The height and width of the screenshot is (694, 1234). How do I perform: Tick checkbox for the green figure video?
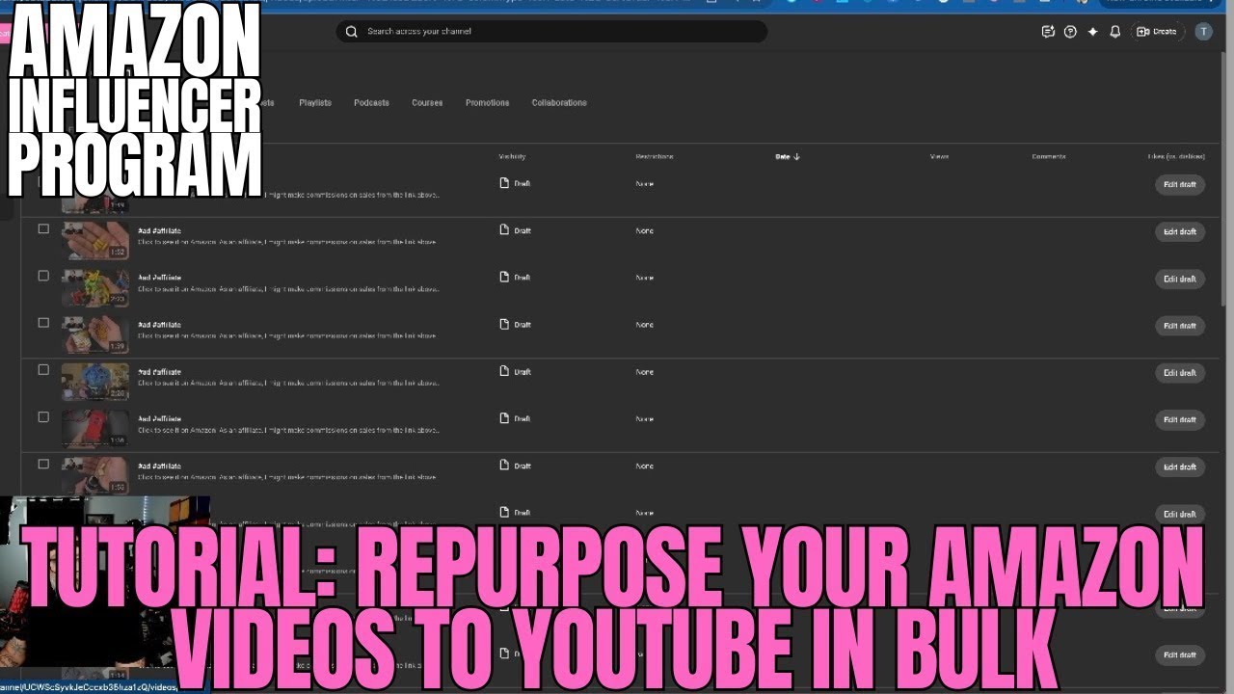click(x=43, y=276)
